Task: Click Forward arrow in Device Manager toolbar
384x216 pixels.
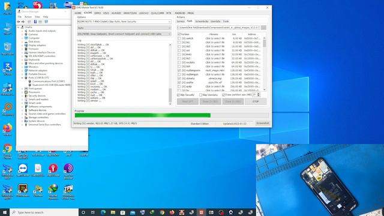Action: [23, 22]
